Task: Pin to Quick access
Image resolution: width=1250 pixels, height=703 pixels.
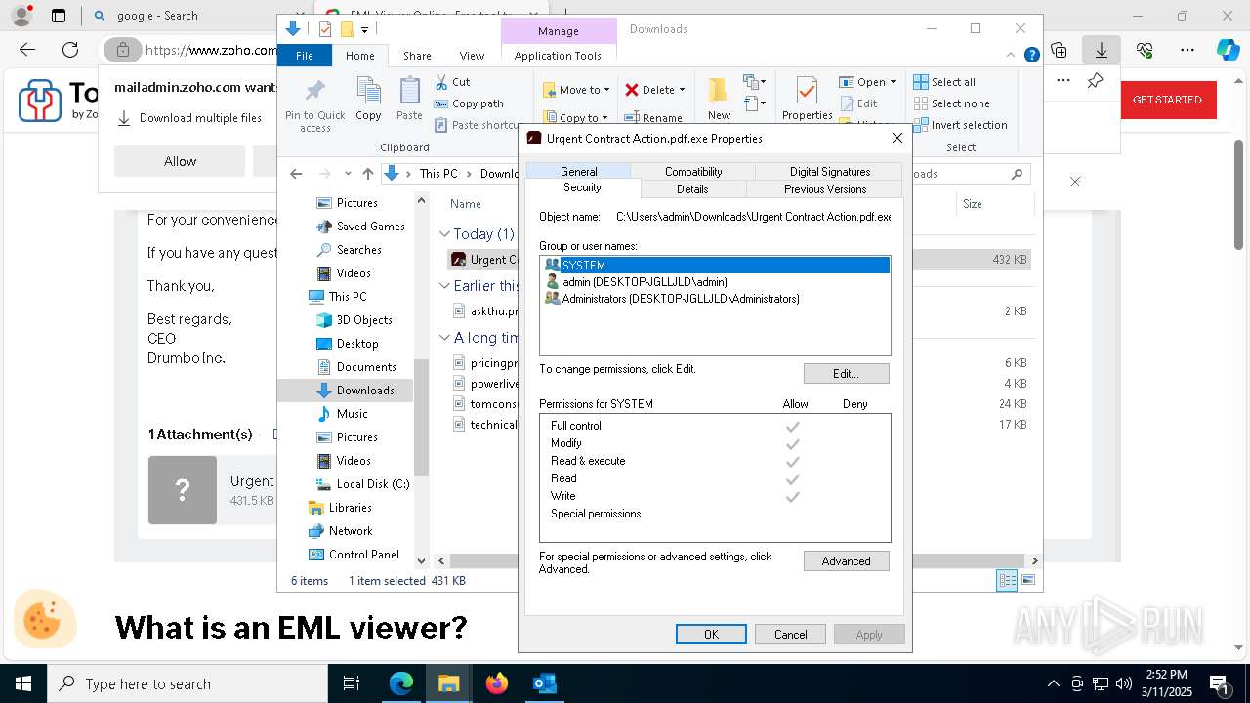Action: (314, 104)
